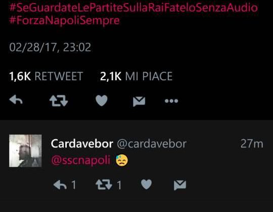Retweet the main sscnapoli tweet
Screen dimensions: 273x212
click(x=59, y=100)
